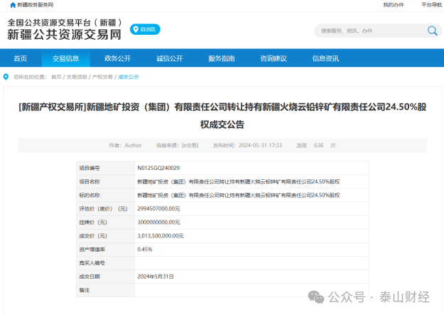
Task: Open 服务指南 navigation item
Action: click(x=222, y=58)
